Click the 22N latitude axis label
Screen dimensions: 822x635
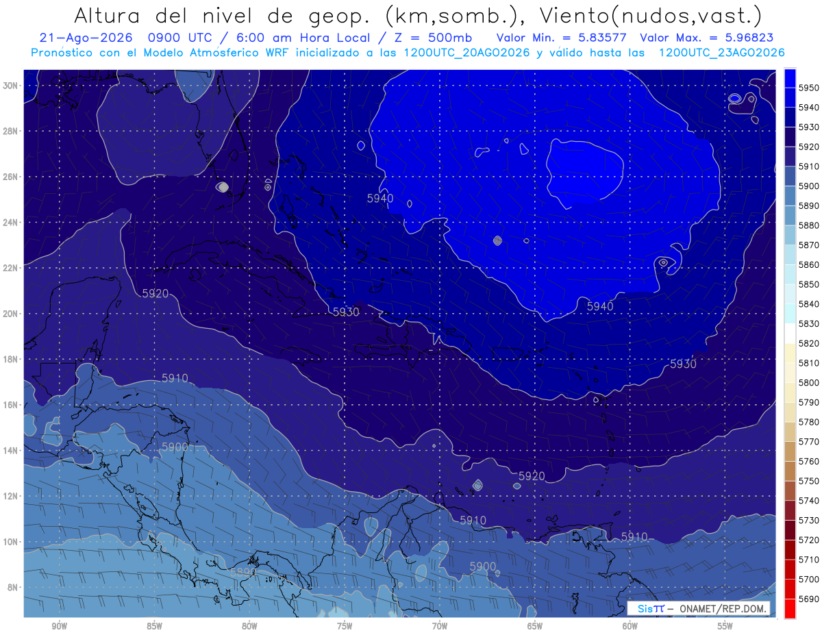(x=10, y=268)
